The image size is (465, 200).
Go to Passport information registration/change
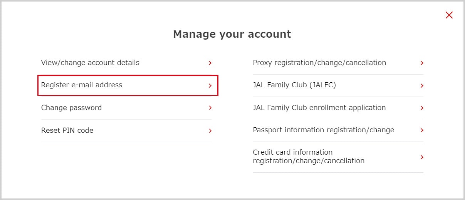[323, 130]
